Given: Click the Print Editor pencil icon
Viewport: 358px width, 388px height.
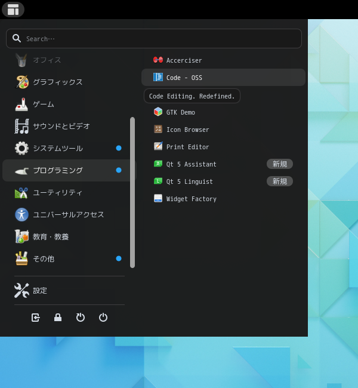Looking at the screenshot, I should click(x=158, y=146).
